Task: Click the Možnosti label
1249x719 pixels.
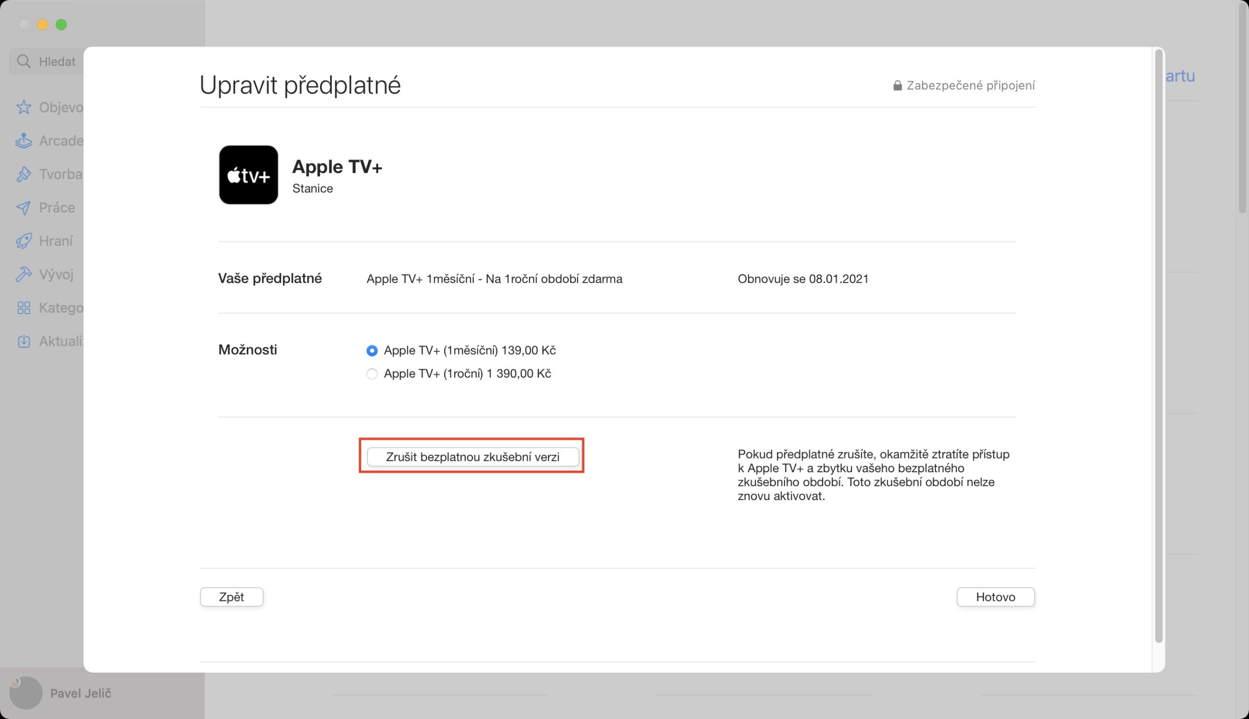Action: pyautogui.click(x=247, y=350)
